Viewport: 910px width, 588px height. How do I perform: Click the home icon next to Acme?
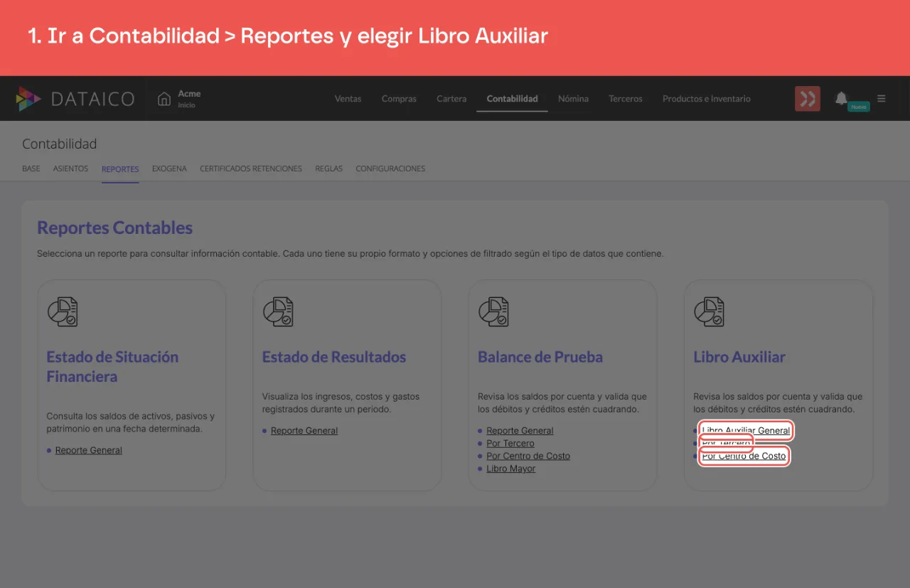[x=164, y=99]
